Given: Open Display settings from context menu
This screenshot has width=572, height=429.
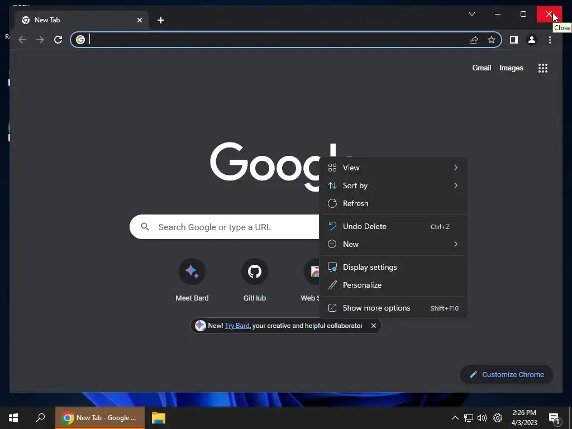Looking at the screenshot, I should 393,268.
